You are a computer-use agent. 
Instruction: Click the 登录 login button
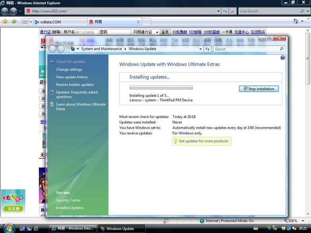[x=165, y=32]
